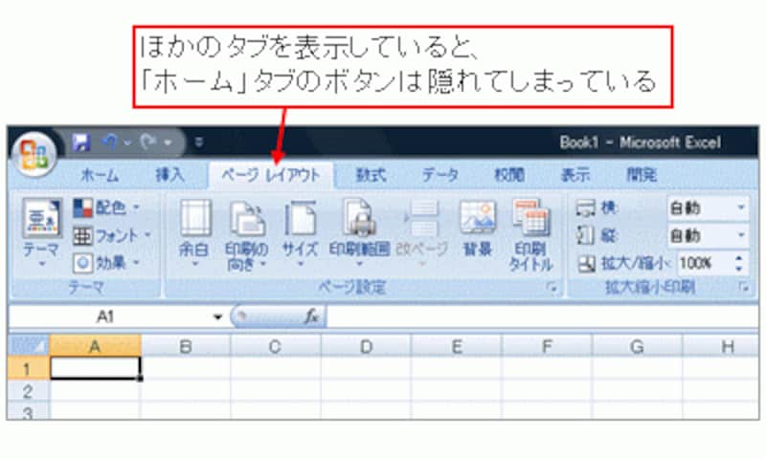
Task: Click cell D1
Action: (366, 368)
